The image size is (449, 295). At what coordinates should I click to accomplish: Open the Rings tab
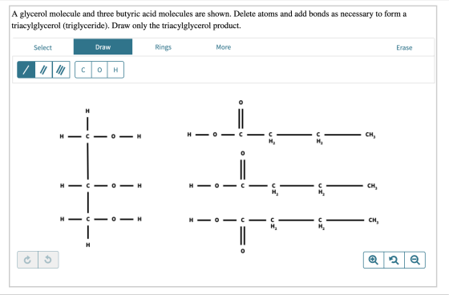click(x=164, y=47)
